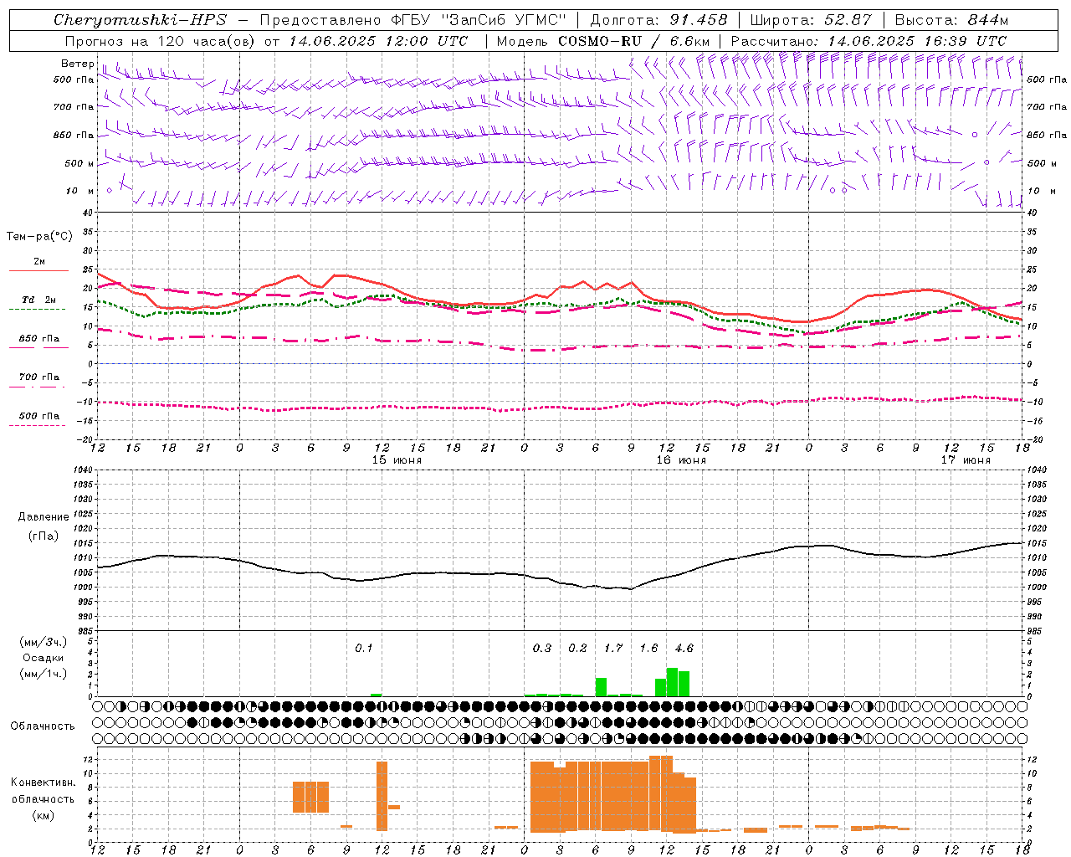1071x857 pixels.
Task: Click the 'Давление' pressure label
Action: pos(44,517)
